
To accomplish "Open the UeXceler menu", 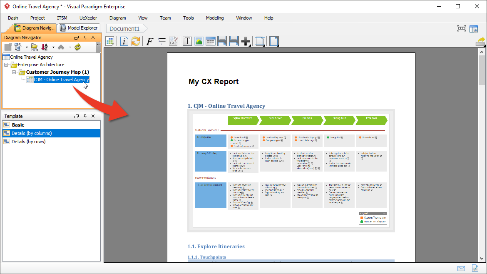I will (x=88, y=18).
